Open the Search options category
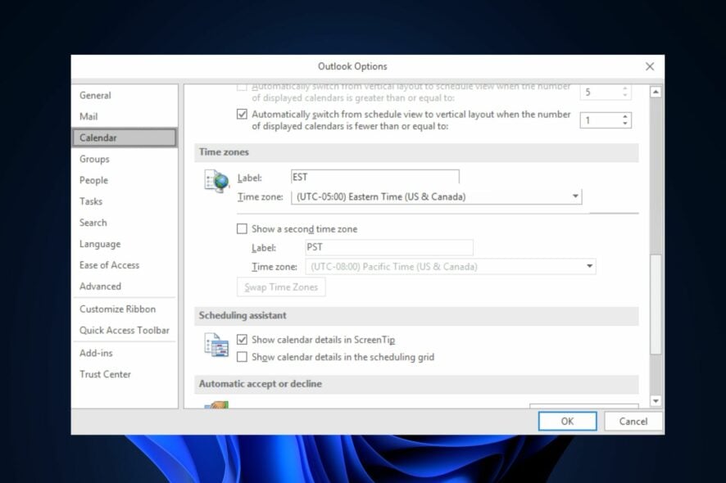 (124, 223)
